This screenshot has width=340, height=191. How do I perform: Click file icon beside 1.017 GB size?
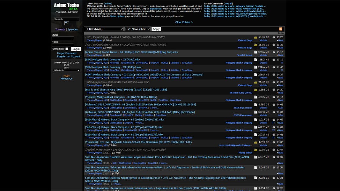255,120
